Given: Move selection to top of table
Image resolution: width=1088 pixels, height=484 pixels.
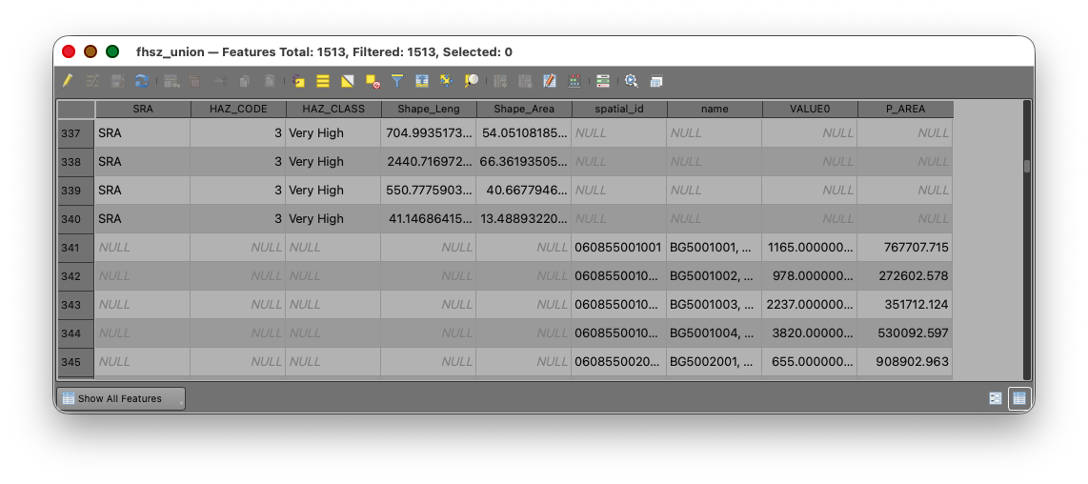Looking at the screenshot, I should click(x=422, y=81).
